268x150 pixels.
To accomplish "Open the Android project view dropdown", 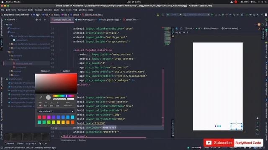I will pyautogui.click(x=11, y=20).
